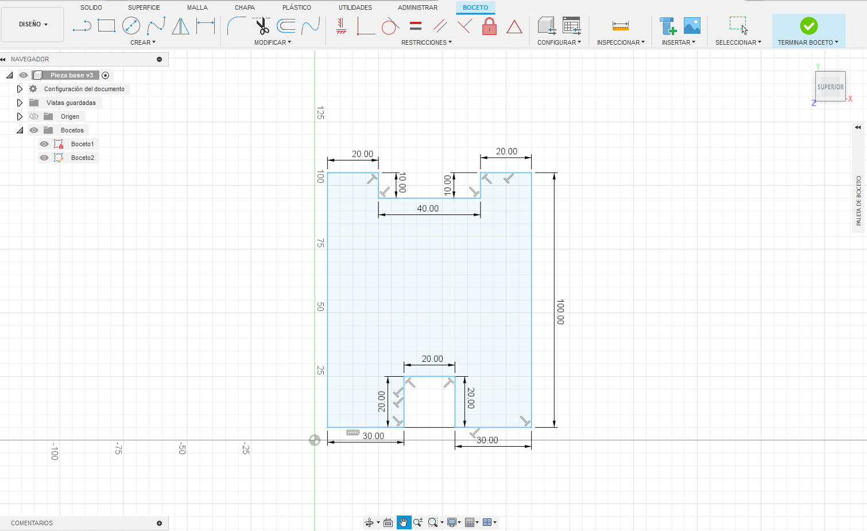Apply the Midpoint triangle constraint
The width and height of the screenshot is (867, 531).
[x=514, y=26]
